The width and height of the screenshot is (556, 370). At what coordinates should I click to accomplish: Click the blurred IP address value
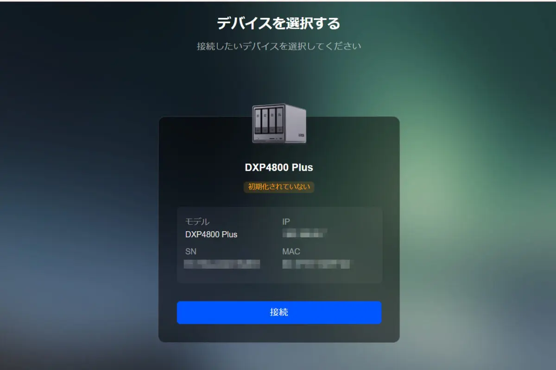click(305, 233)
